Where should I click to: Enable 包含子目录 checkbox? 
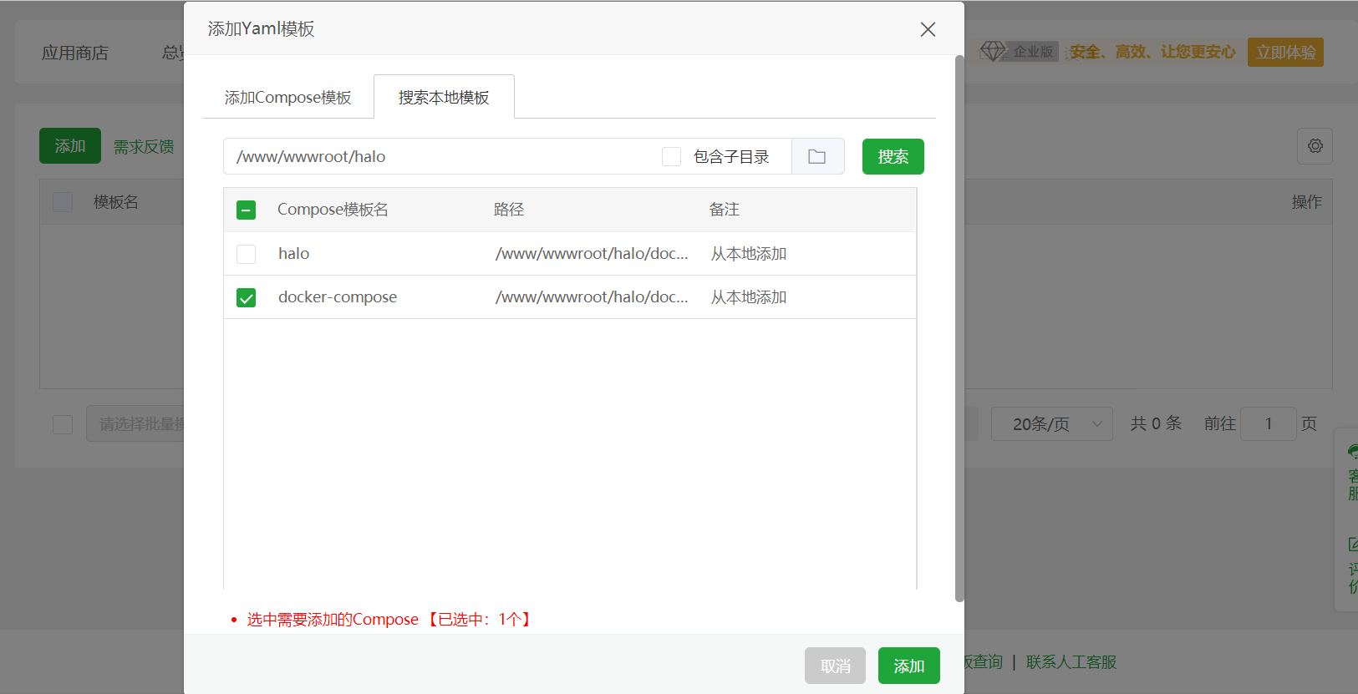(x=671, y=157)
